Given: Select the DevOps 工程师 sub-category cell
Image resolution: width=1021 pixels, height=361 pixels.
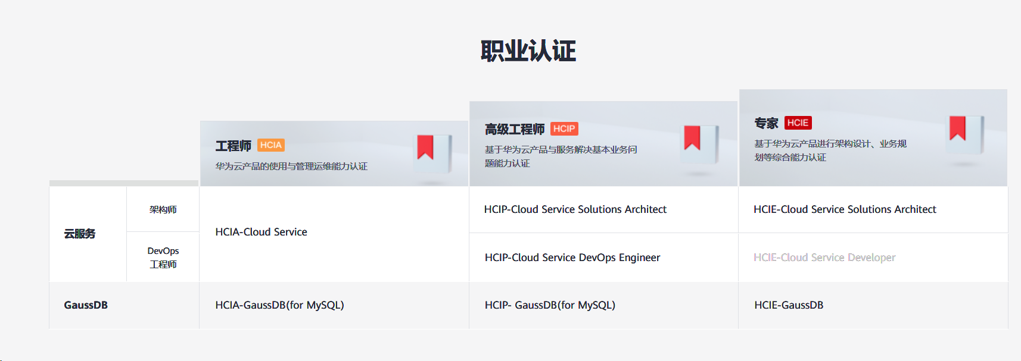Looking at the screenshot, I should click(163, 258).
